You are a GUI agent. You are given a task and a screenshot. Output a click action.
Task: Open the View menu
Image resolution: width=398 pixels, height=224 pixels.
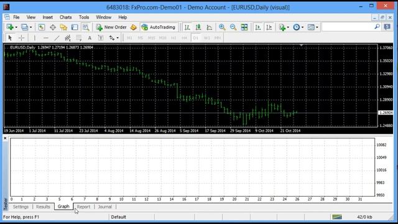coord(31,17)
